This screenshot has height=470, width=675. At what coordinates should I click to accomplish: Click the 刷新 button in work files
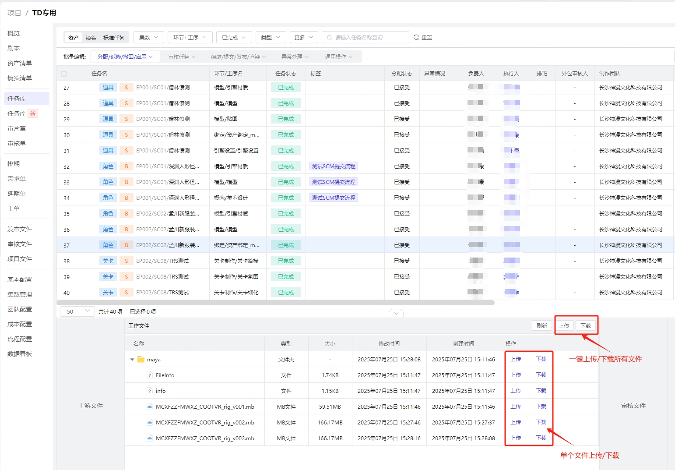tap(541, 326)
